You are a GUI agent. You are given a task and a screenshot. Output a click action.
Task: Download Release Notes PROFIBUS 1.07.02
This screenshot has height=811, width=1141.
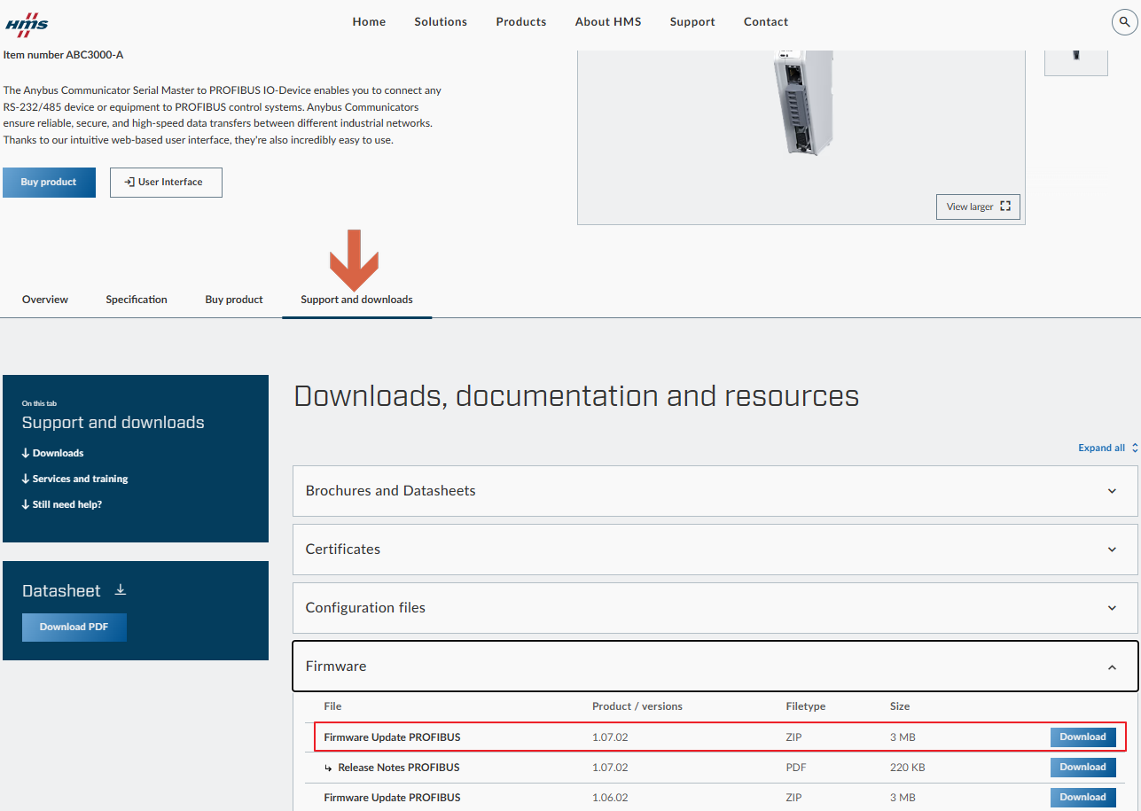click(x=1082, y=768)
